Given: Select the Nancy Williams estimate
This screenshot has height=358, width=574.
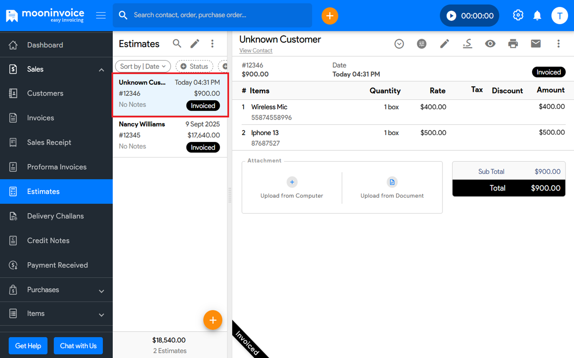Looking at the screenshot, I should click(169, 136).
